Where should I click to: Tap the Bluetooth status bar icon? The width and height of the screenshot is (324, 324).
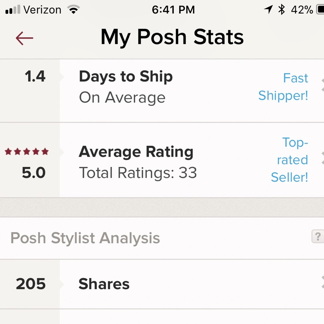coord(282,10)
